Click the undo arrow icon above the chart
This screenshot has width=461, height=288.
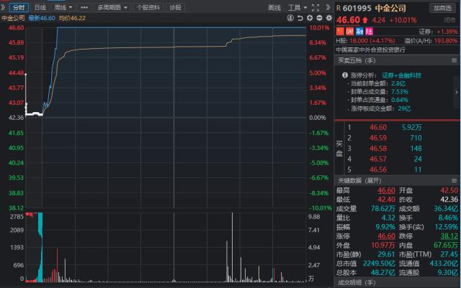(300, 18)
